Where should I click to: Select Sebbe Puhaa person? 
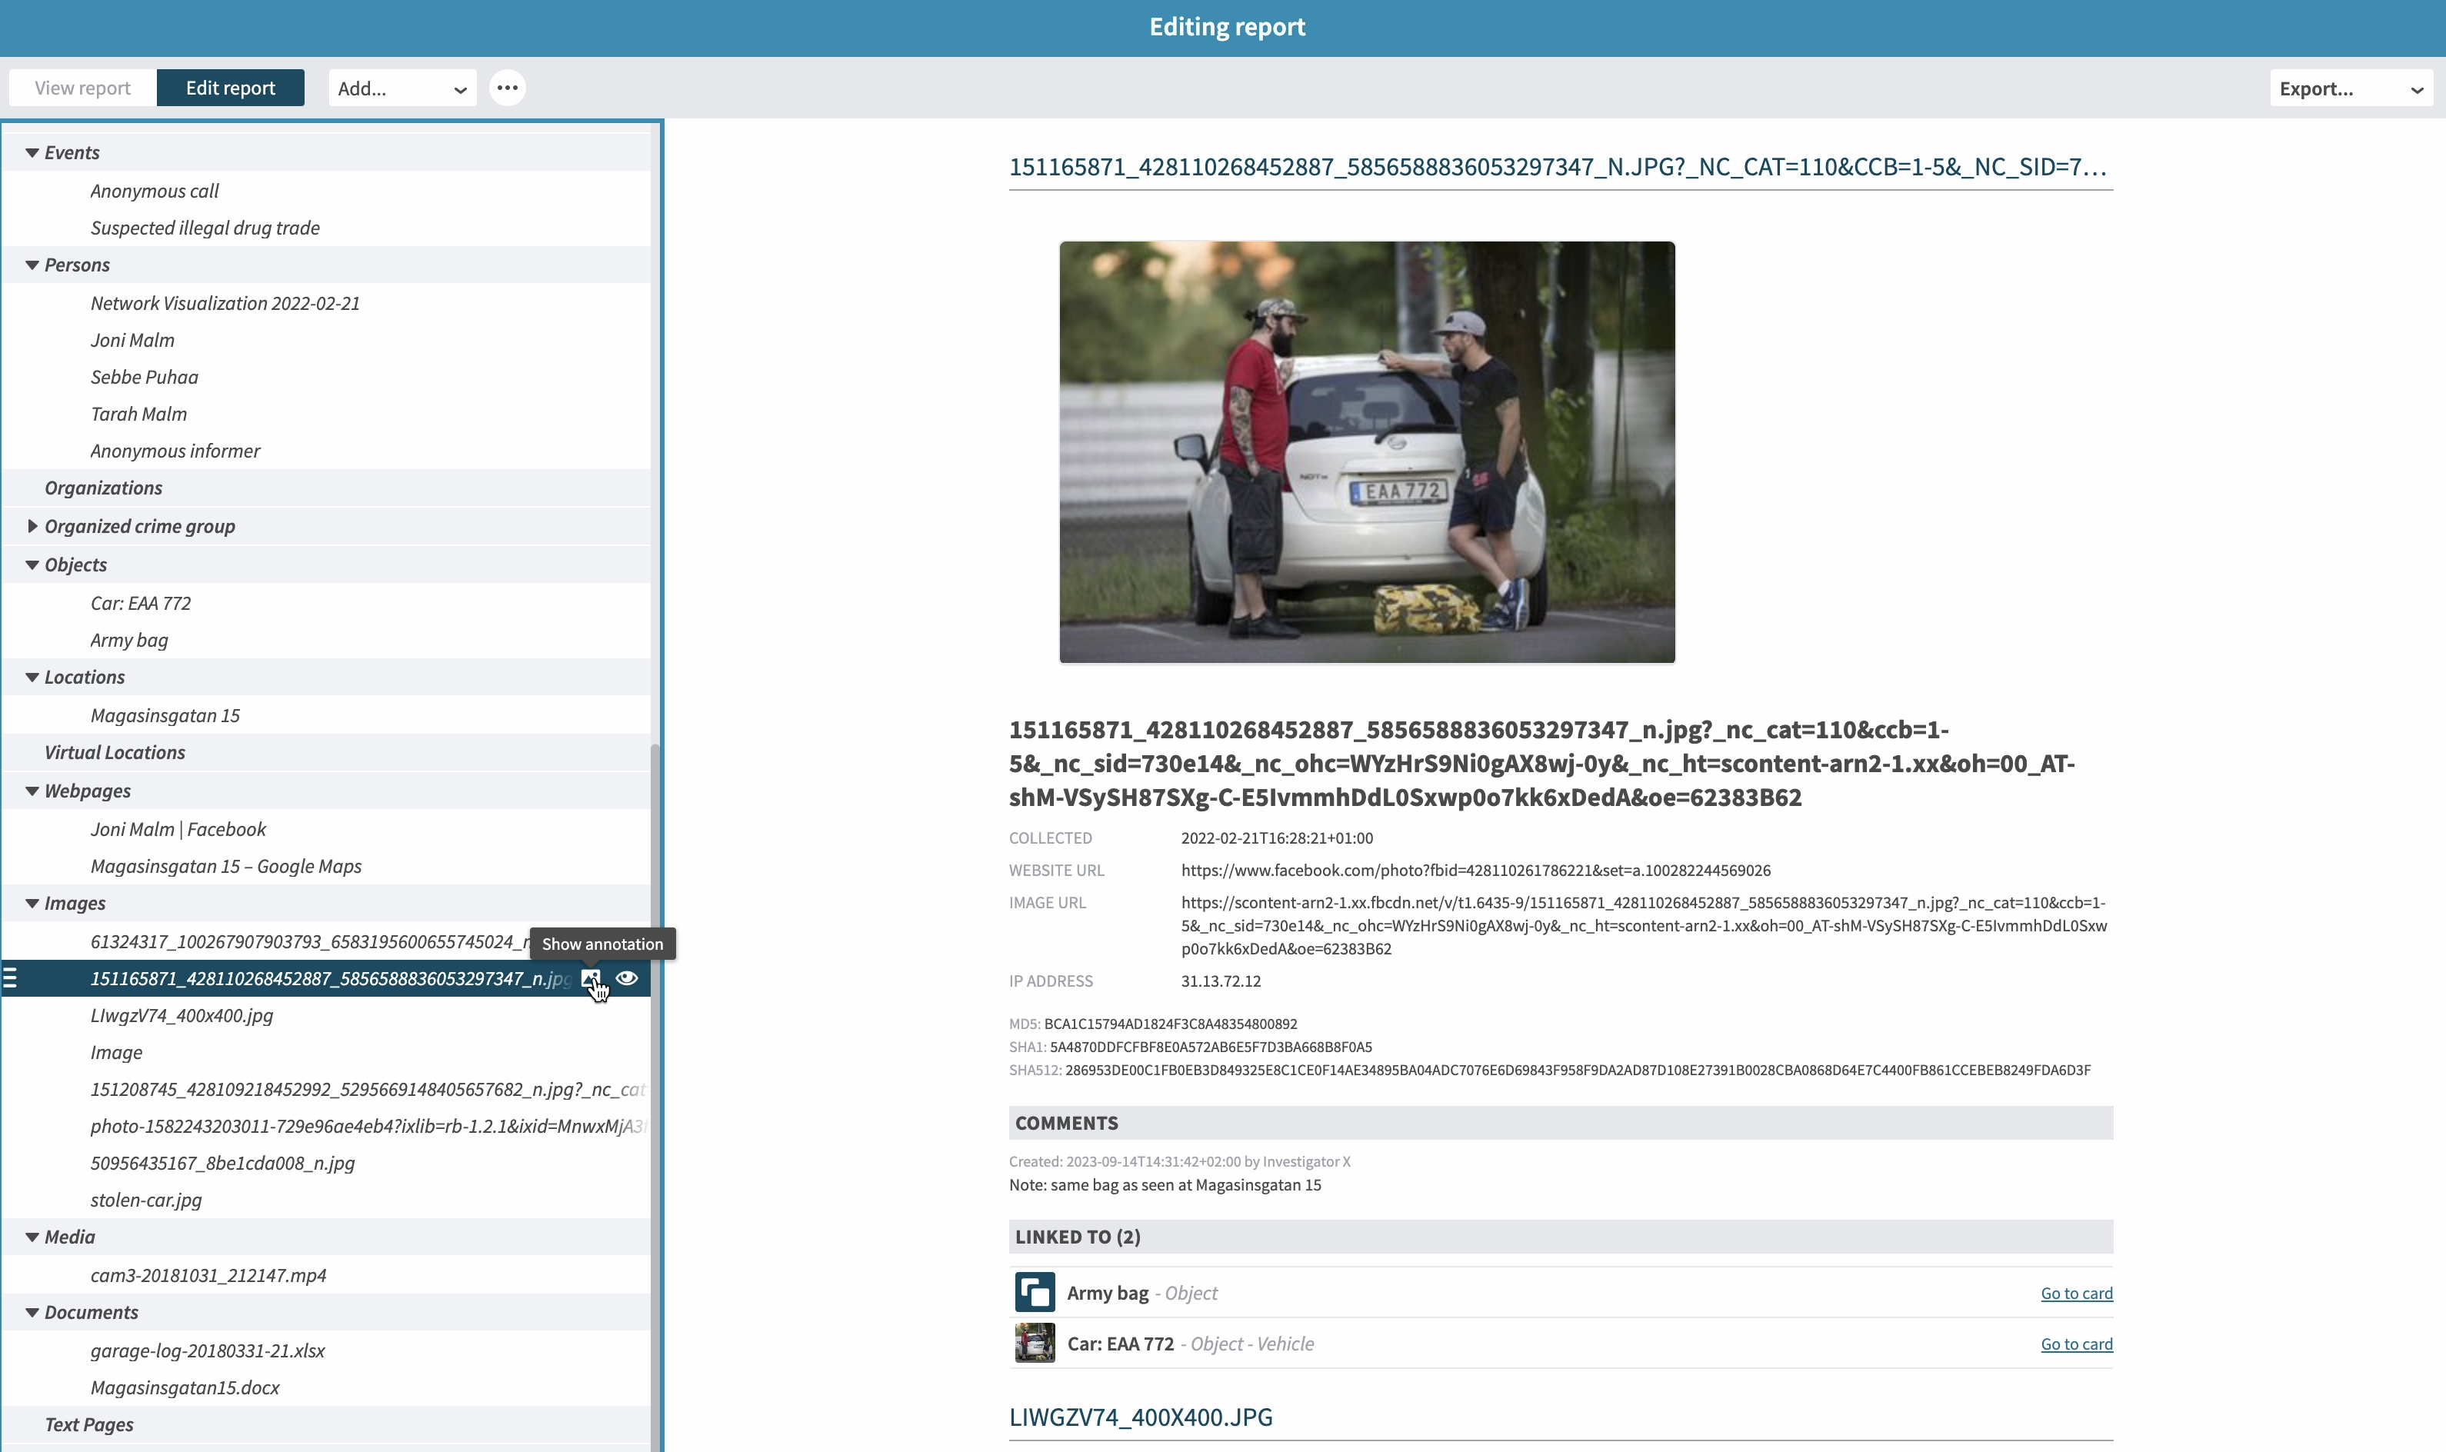[144, 378]
